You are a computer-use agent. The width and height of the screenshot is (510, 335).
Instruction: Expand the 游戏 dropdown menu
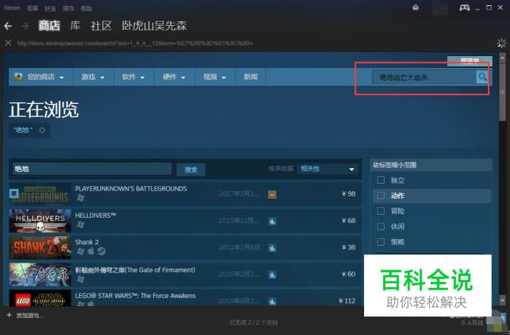[102, 77]
